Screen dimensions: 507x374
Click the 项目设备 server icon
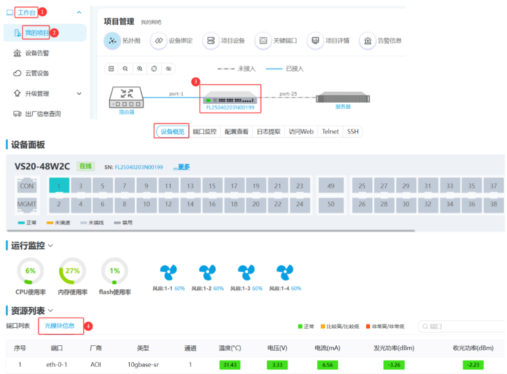pos(211,41)
